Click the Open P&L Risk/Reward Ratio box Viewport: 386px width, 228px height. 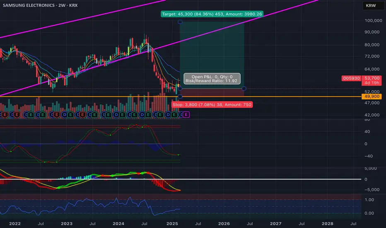click(x=212, y=79)
